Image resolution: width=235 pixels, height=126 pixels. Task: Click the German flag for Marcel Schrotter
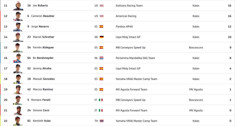pos(102,37)
